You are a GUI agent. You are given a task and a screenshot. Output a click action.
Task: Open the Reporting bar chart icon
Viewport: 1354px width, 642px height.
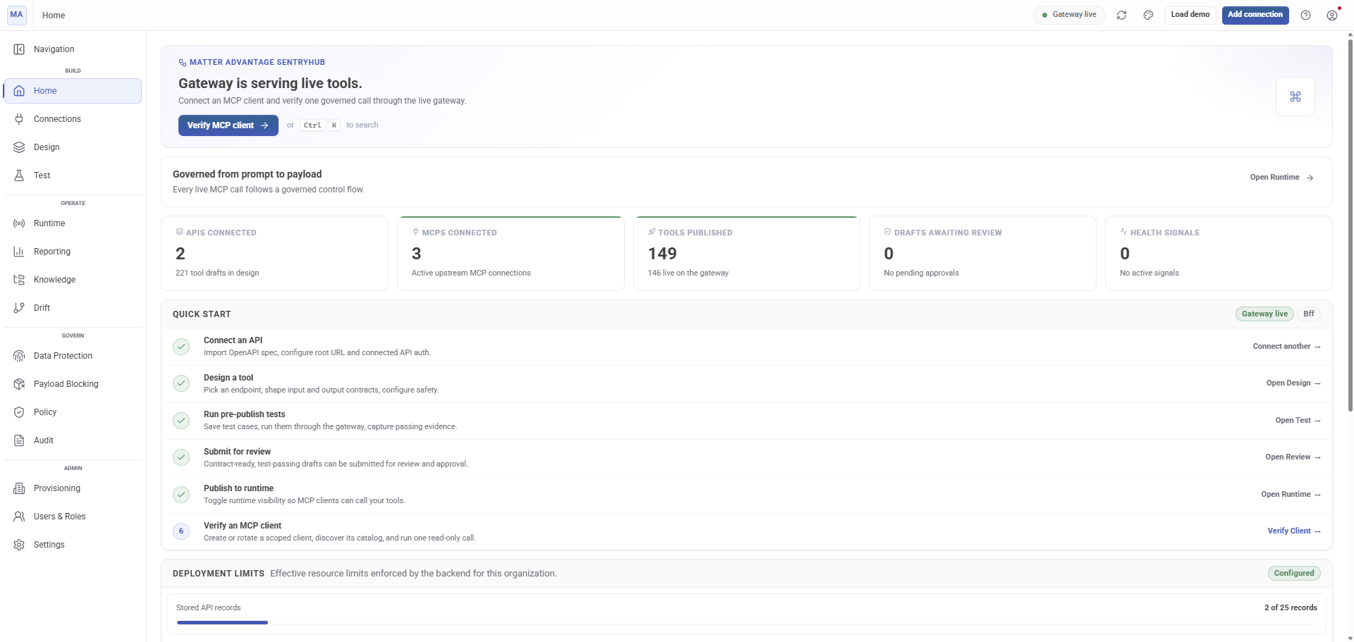click(x=19, y=252)
